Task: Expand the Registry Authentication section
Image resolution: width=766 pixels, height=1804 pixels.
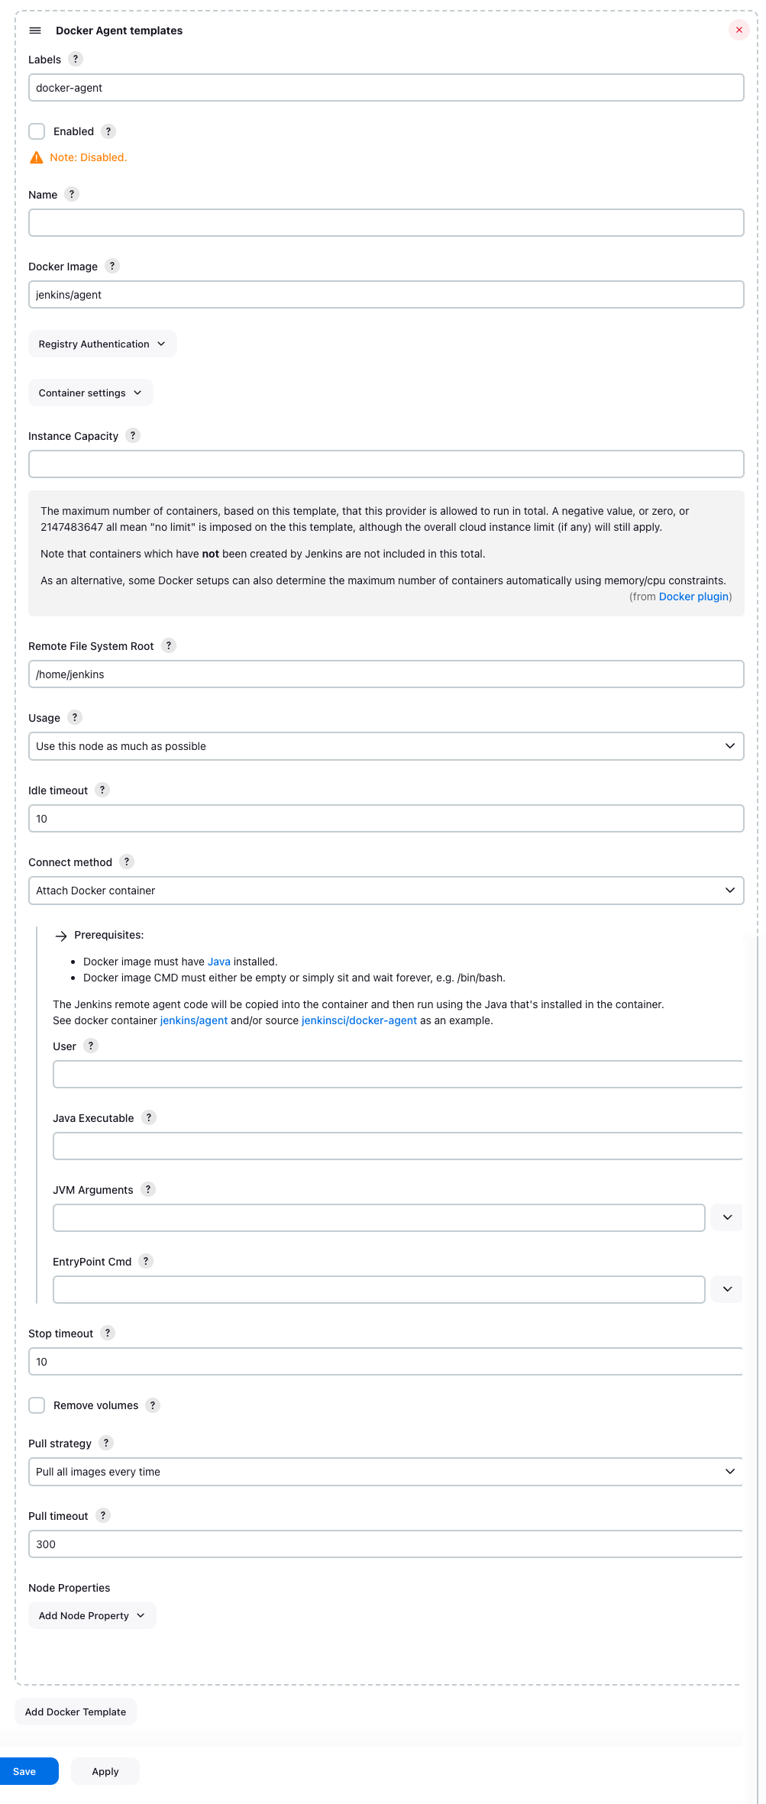Action: point(102,344)
